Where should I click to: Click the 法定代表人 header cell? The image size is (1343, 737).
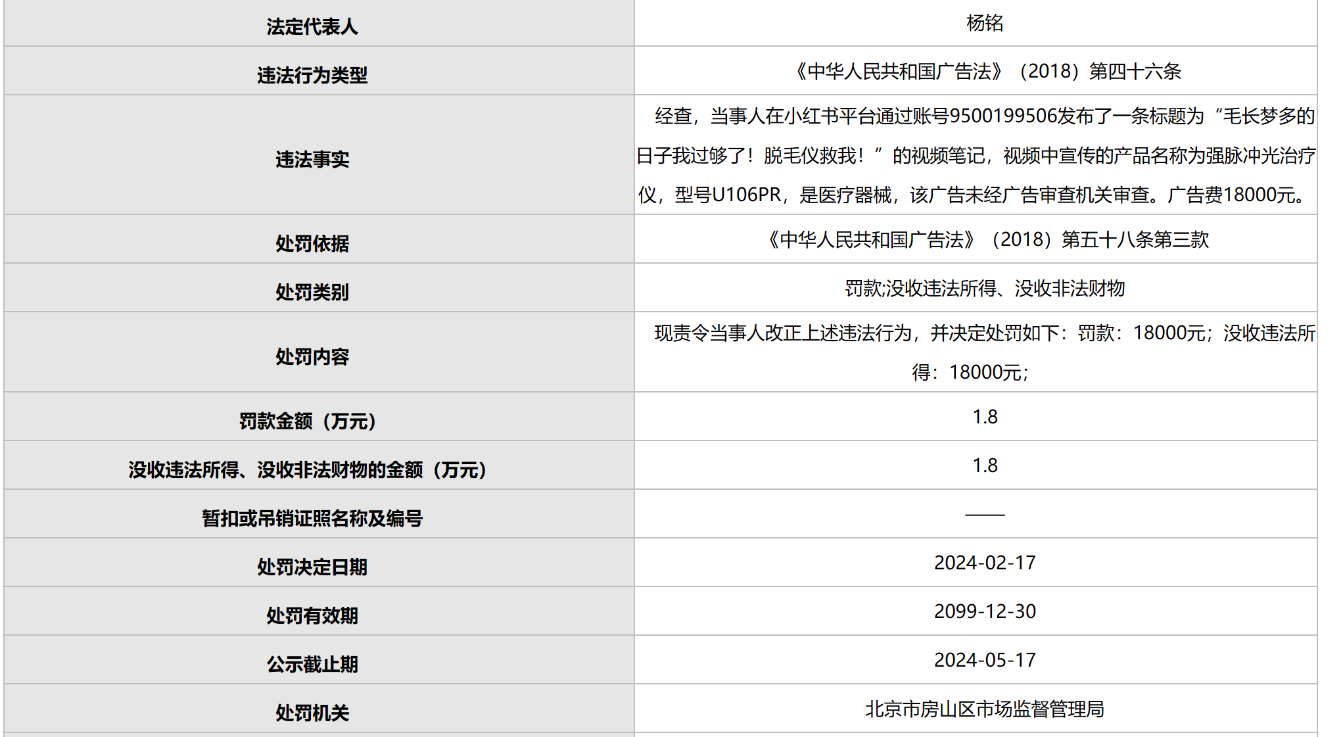pyautogui.click(x=312, y=27)
